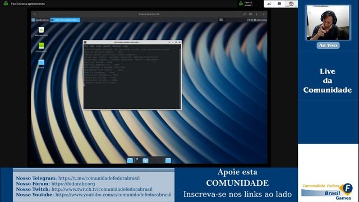Image resolution: width=359 pixels, height=202 pixels.
Task: Click the terminal window's vertical scrollbar
Action: (x=181, y=78)
